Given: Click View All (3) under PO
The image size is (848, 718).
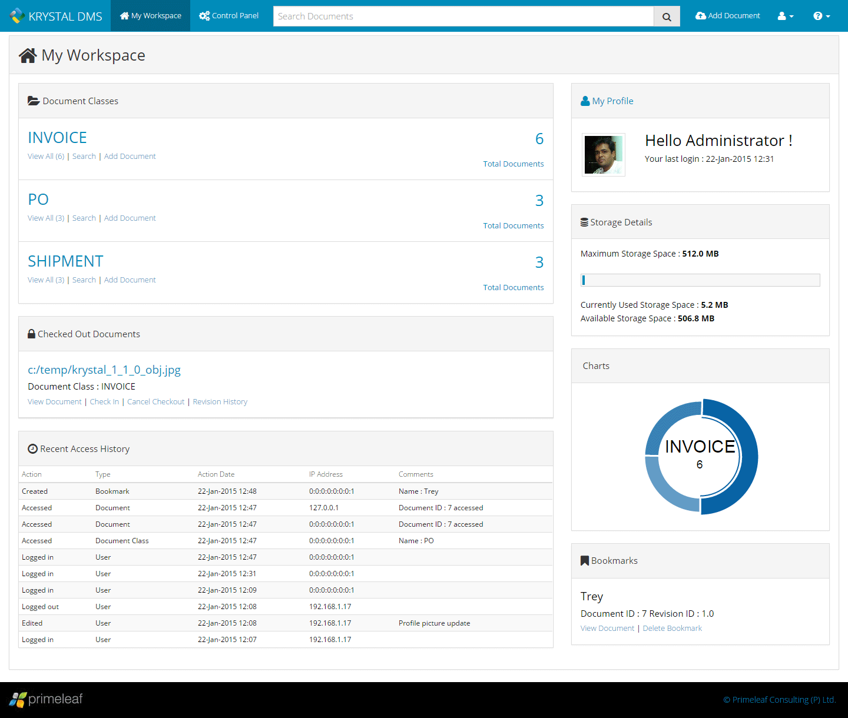Looking at the screenshot, I should [46, 218].
